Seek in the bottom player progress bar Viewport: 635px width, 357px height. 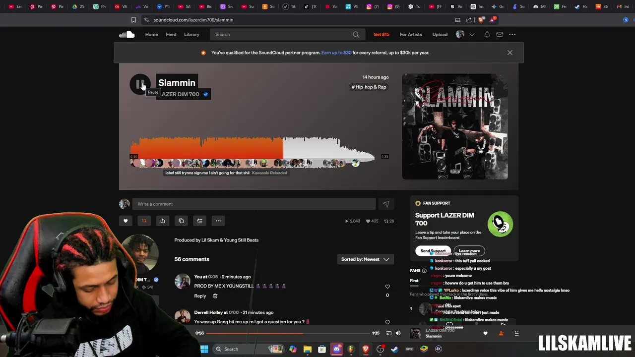288,333
